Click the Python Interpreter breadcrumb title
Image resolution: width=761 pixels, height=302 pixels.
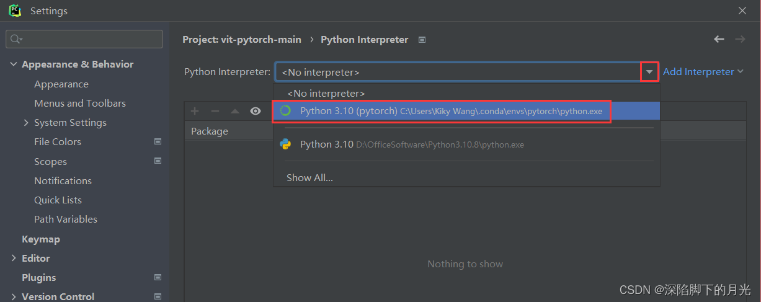tap(364, 40)
